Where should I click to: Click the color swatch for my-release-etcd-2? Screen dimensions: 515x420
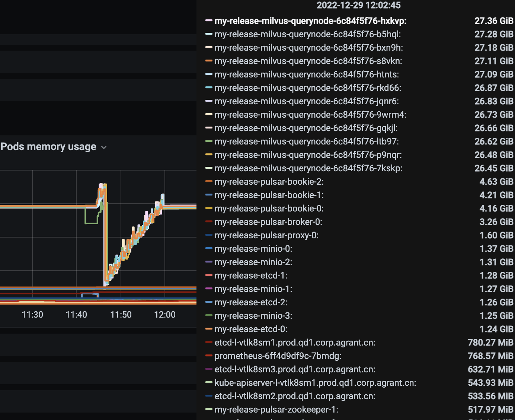pos(208,302)
